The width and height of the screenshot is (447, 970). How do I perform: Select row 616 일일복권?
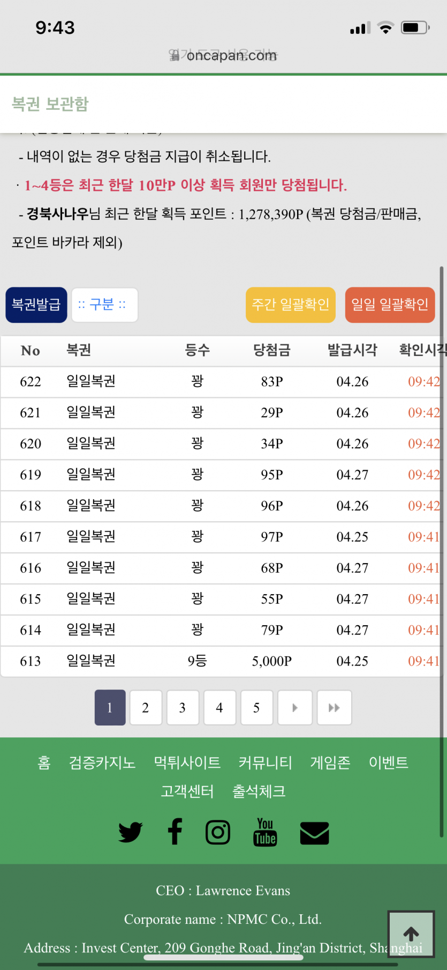(221, 568)
